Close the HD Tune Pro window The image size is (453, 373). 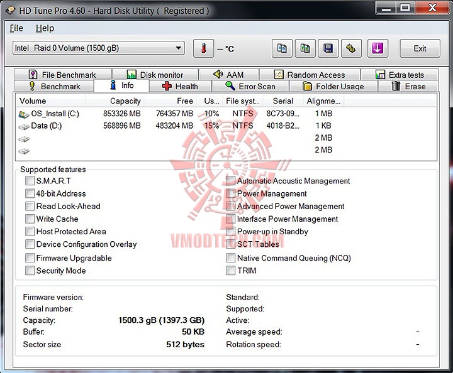[432, 8]
